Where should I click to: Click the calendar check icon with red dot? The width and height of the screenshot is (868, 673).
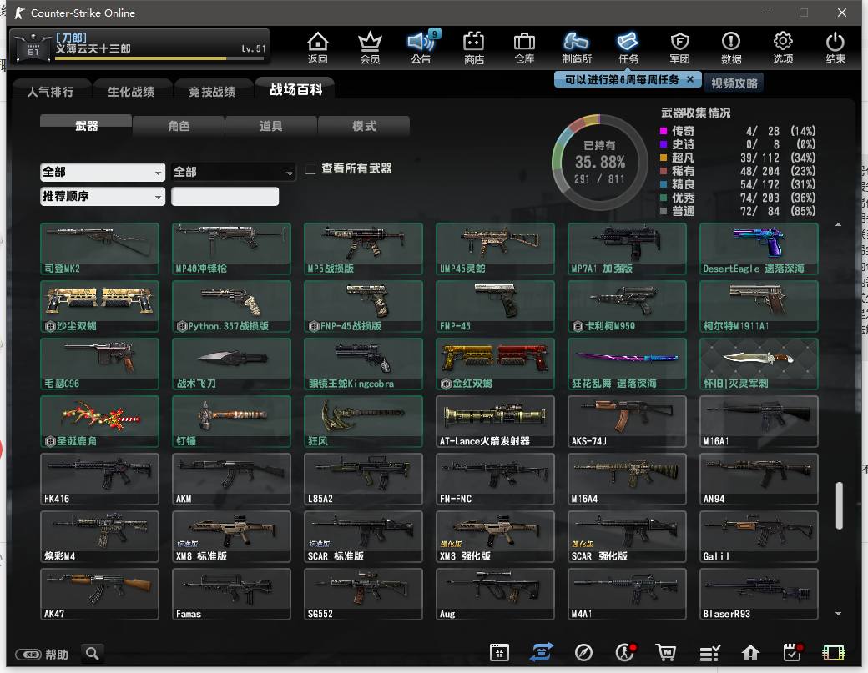point(793,652)
